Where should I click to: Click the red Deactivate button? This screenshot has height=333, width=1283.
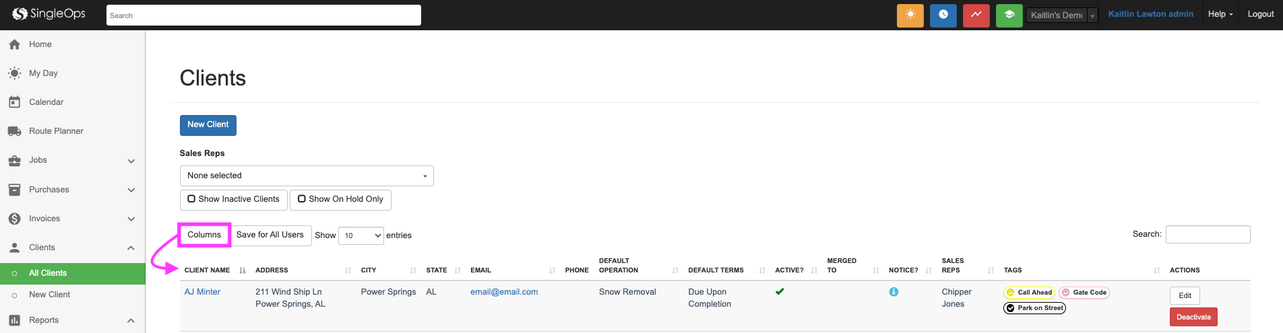click(x=1193, y=317)
